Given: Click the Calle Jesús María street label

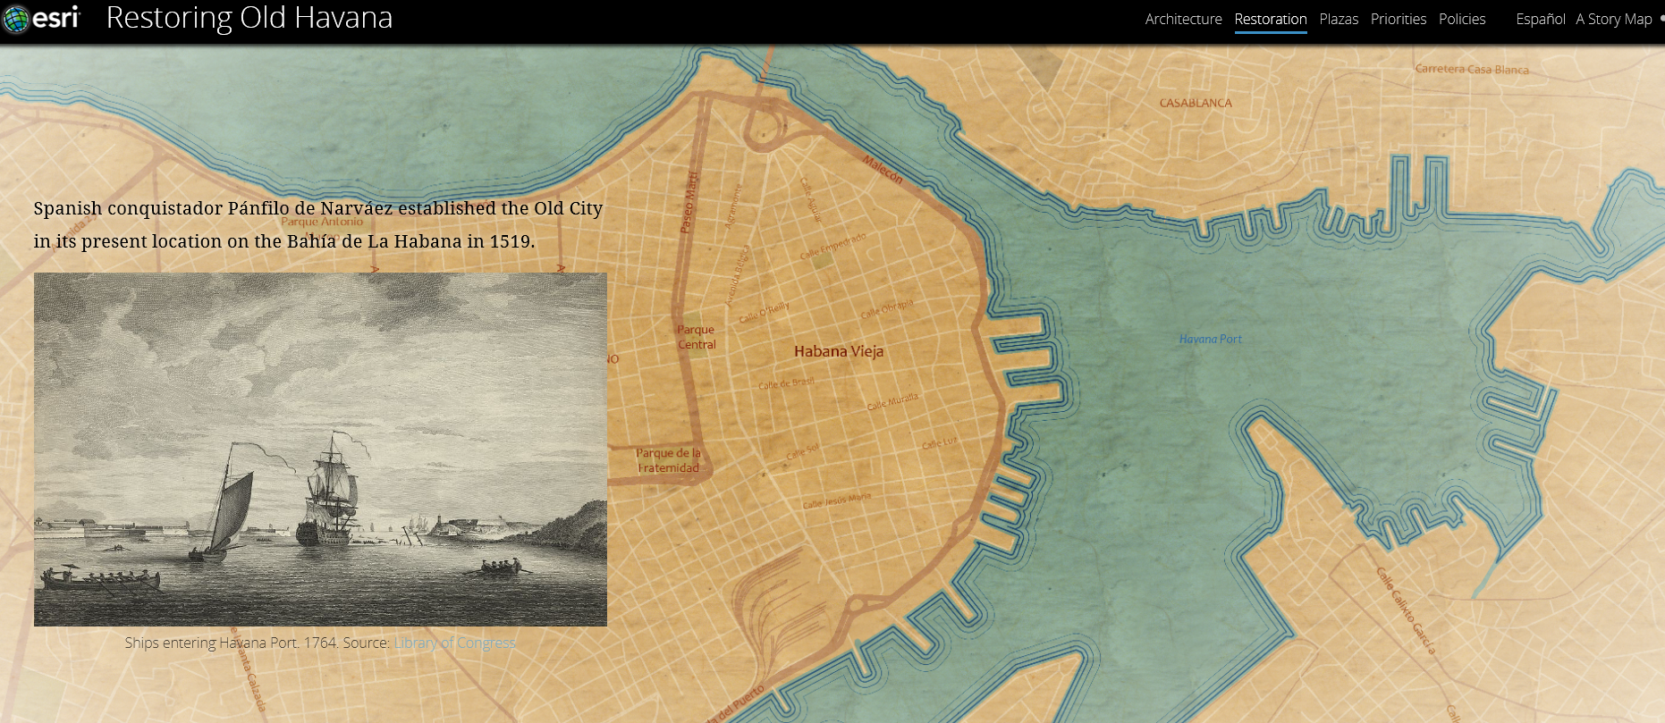Looking at the screenshot, I should coord(836,500).
